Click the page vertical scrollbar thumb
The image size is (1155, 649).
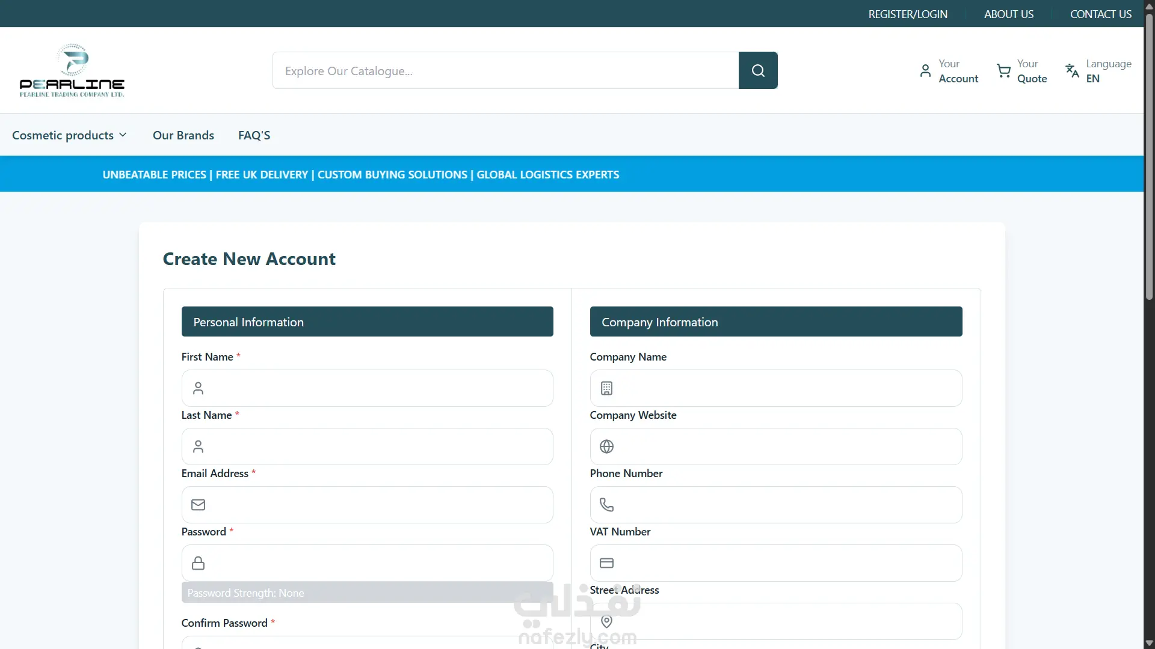click(1149, 157)
